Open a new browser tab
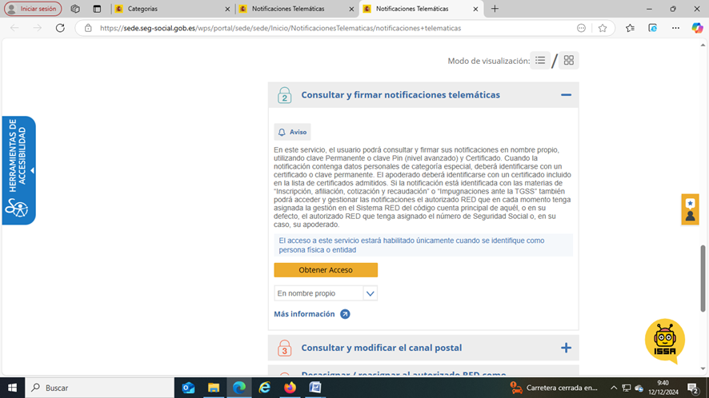 coord(495,9)
